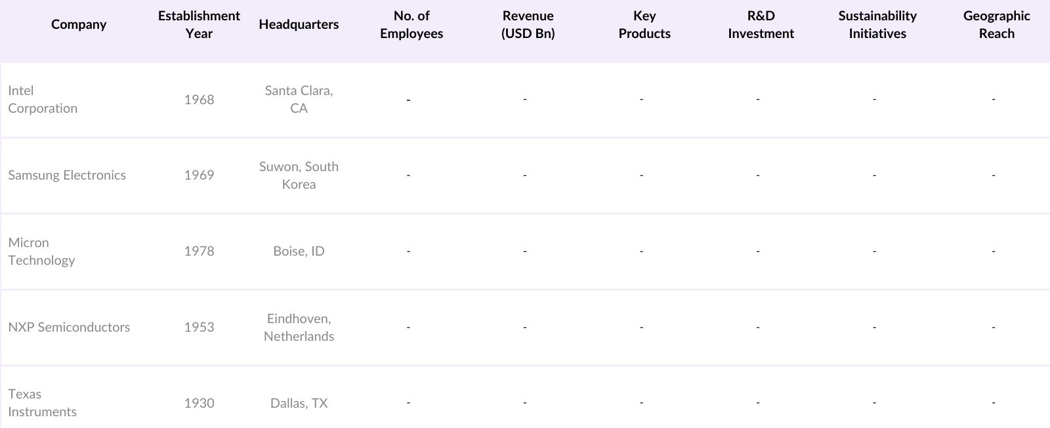The image size is (1050, 428).
Task: Click the Sustainability Initiatives column header
Action: coord(877,25)
